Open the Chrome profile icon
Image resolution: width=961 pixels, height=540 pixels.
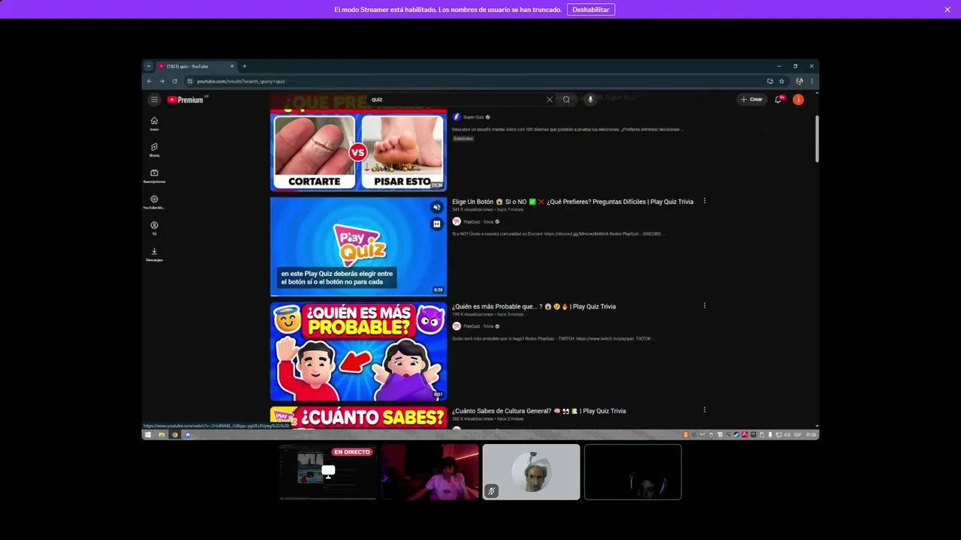800,81
